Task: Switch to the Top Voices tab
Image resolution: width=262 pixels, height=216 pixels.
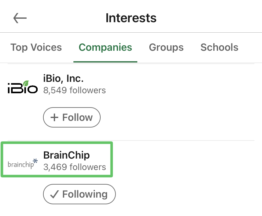Action: point(36,47)
